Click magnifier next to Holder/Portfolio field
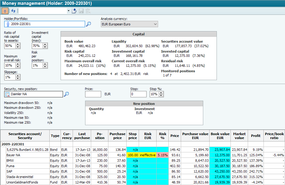 [88, 24]
